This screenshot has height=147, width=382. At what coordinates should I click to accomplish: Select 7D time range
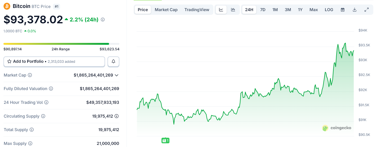[263, 10]
